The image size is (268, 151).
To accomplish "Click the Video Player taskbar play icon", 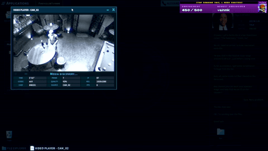I will [32, 148].
